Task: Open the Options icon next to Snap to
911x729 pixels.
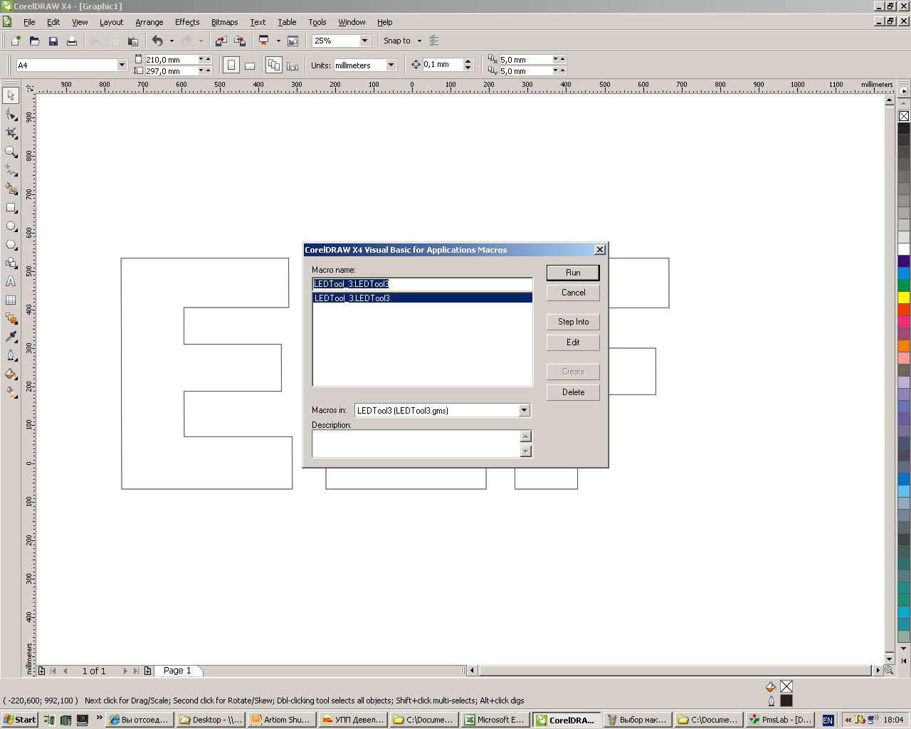Action: coord(434,41)
